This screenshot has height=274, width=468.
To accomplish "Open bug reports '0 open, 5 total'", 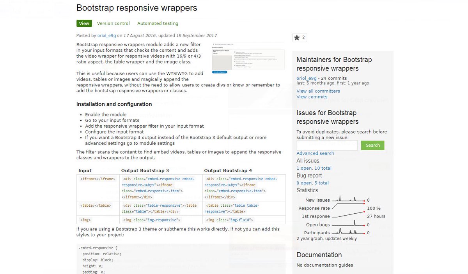I will [x=312, y=183].
